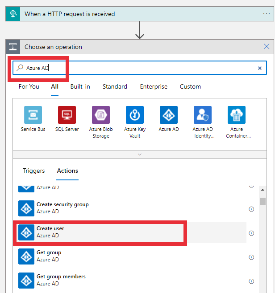Pick the Azure Container connector icon
The image size is (275, 293).
click(x=237, y=115)
